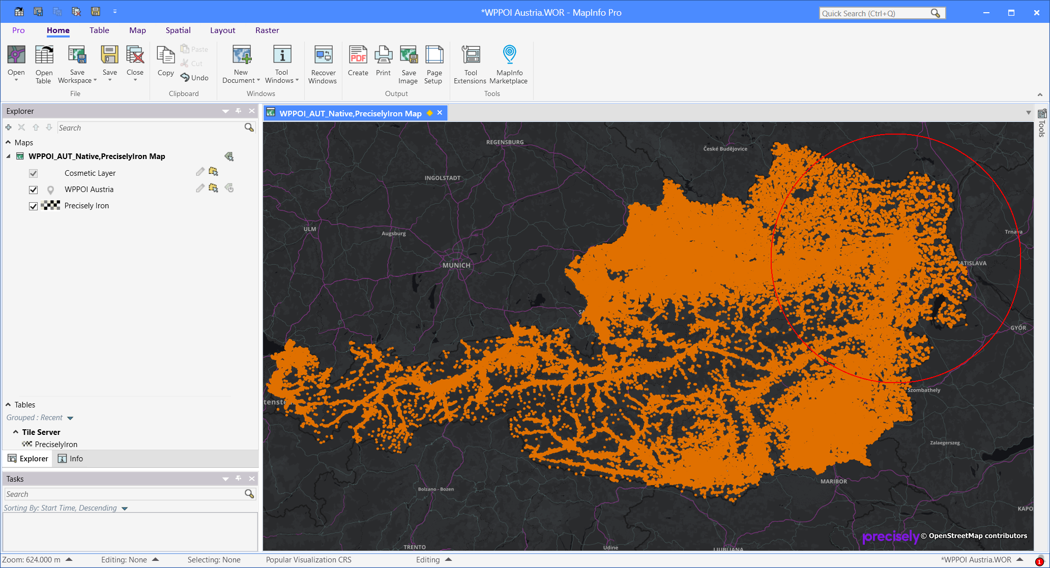The height and width of the screenshot is (568, 1050).
Task: Switch to the Map ribbon tab
Action: [x=137, y=30]
